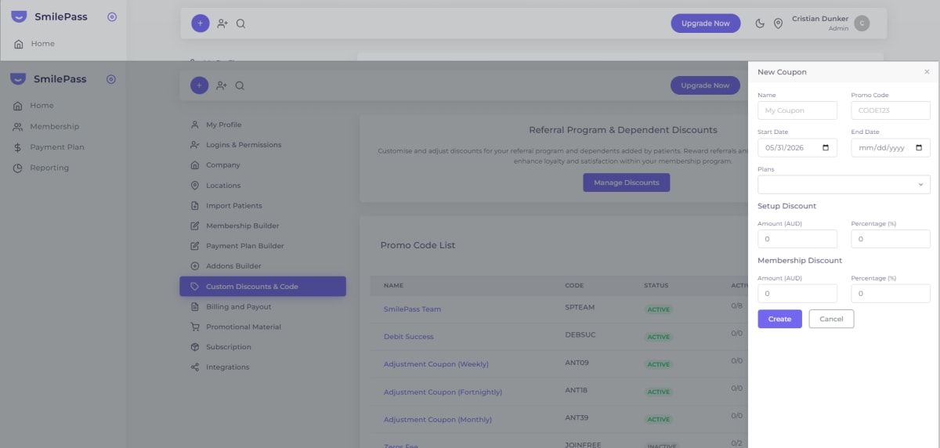Click the Locations pin icon in settings list
The image size is (940, 448).
pos(195,186)
